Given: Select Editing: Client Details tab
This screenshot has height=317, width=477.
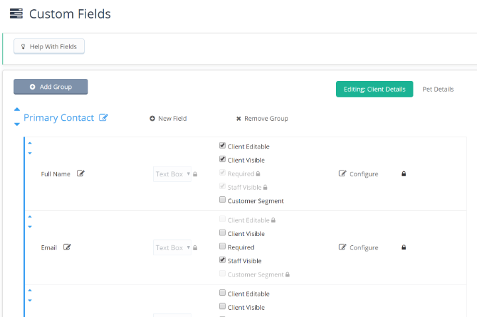Looking at the screenshot, I should pyautogui.click(x=374, y=90).
